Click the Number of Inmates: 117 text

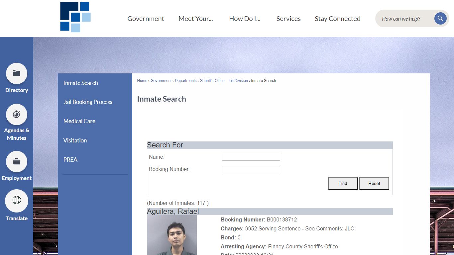pyautogui.click(x=178, y=203)
